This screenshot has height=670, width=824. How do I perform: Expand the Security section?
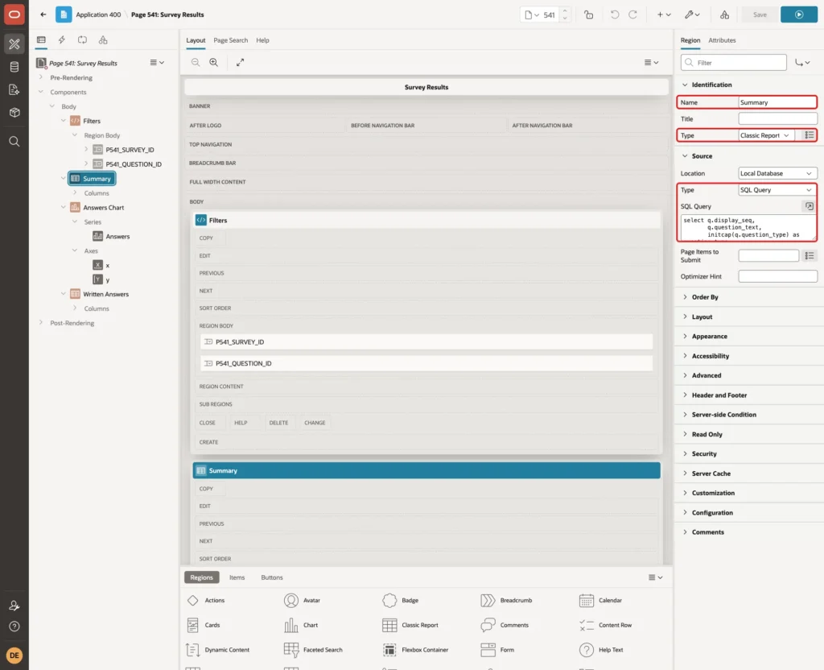click(703, 454)
